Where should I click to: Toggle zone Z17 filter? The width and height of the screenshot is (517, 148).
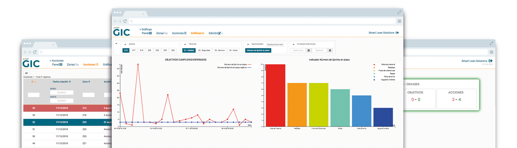point(134,50)
